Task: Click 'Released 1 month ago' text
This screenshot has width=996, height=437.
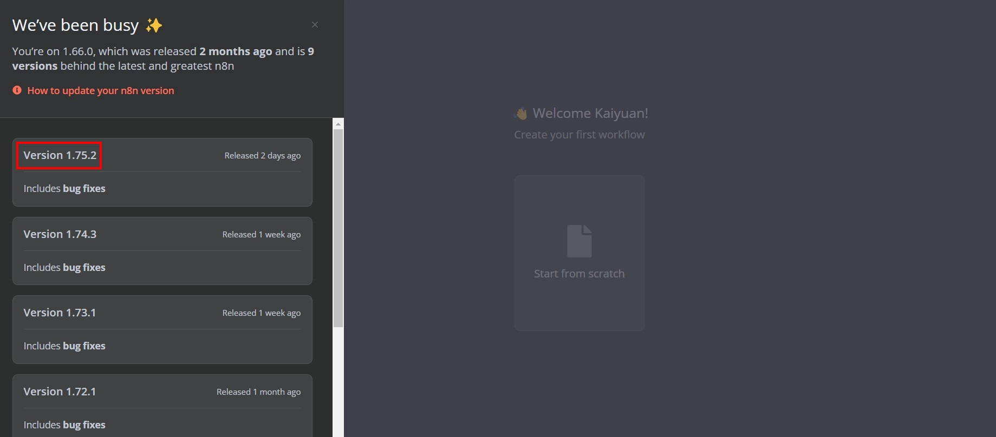Action: (x=258, y=392)
